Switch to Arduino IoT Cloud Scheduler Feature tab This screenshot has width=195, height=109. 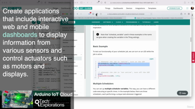[159, 18]
